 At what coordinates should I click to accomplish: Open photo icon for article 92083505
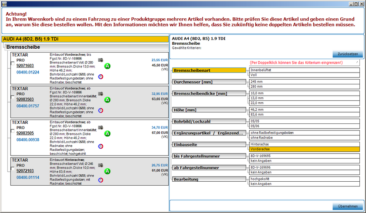(x=101, y=127)
